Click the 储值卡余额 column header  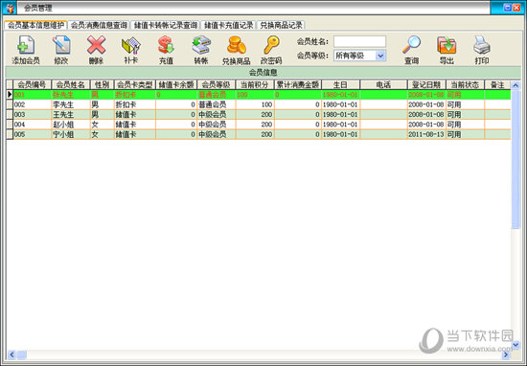click(176, 84)
